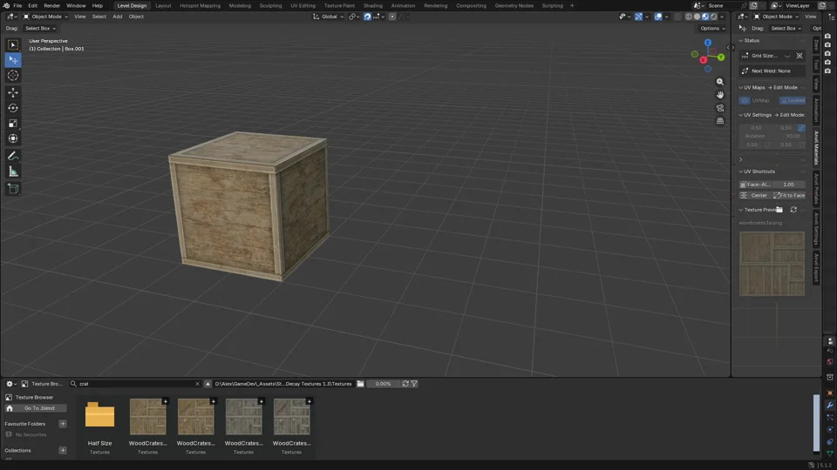
Task: Toggle show gizmo button
Action: pos(638,17)
